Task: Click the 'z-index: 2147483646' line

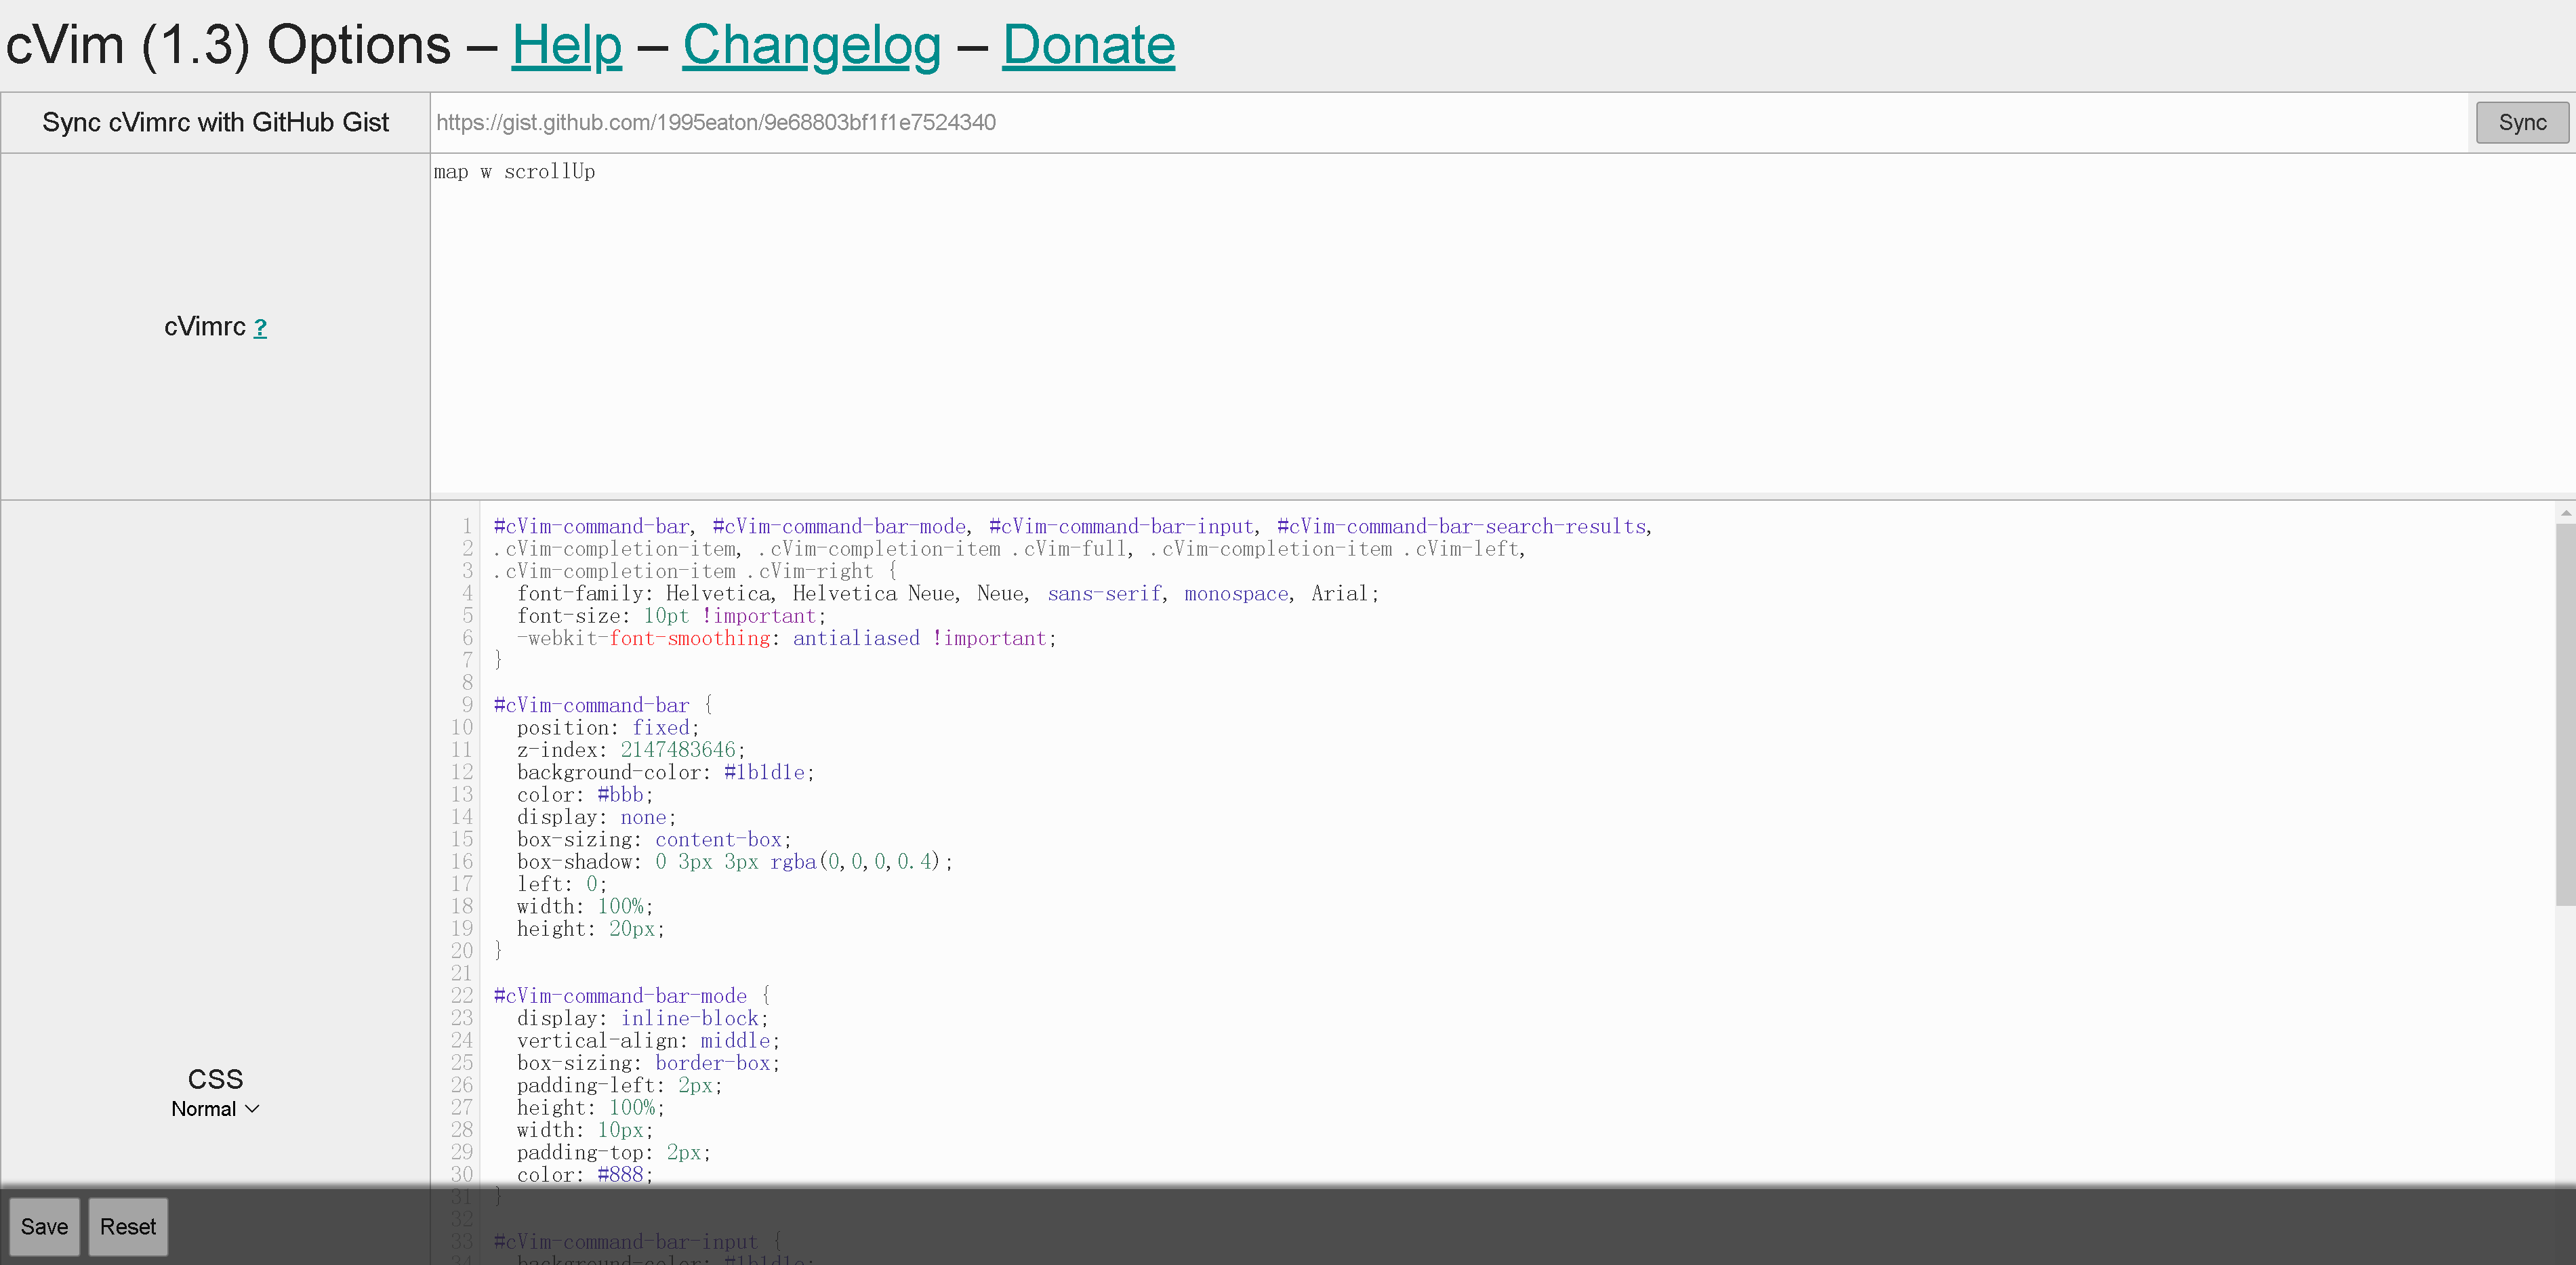Action: 630,750
